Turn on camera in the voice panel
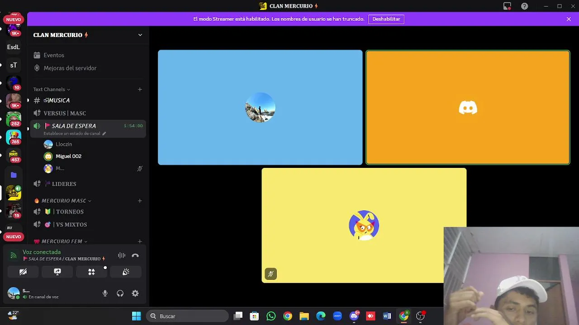The height and width of the screenshot is (325, 579). click(x=23, y=272)
